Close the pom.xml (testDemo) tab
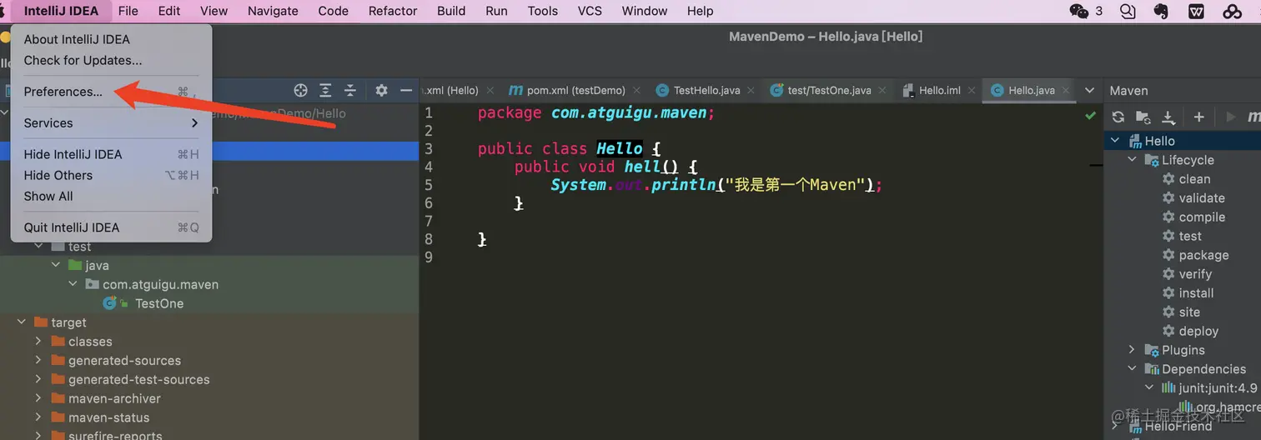Screen dimensions: 1261x440 click(x=637, y=91)
